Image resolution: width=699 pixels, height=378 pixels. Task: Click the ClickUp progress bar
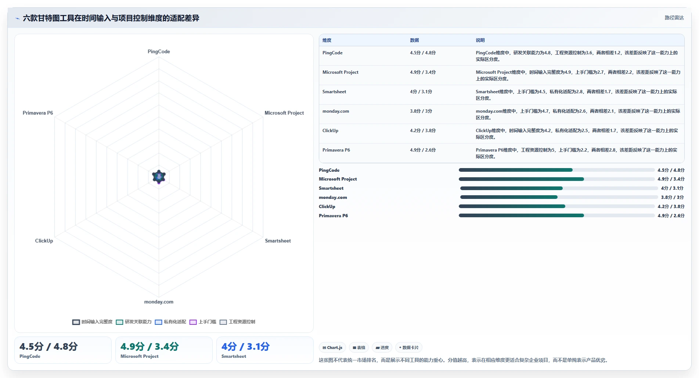[556, 206]
